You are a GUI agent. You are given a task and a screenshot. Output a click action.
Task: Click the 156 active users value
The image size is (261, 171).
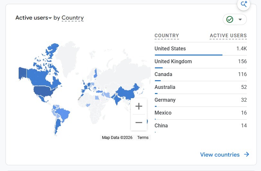pyautogui.click(x=242, y=61)
